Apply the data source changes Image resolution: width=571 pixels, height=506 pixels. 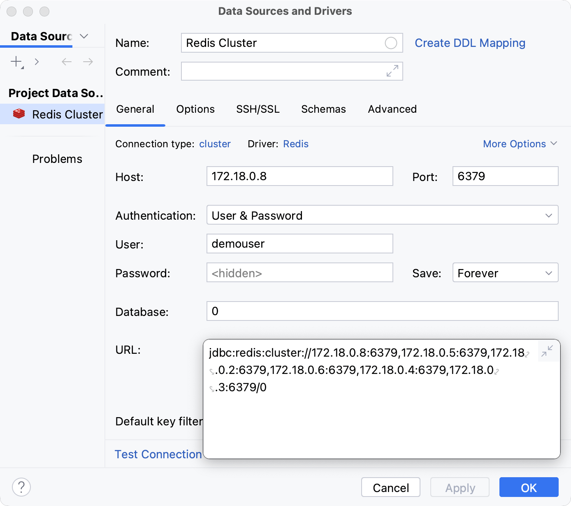coord(460,487)
